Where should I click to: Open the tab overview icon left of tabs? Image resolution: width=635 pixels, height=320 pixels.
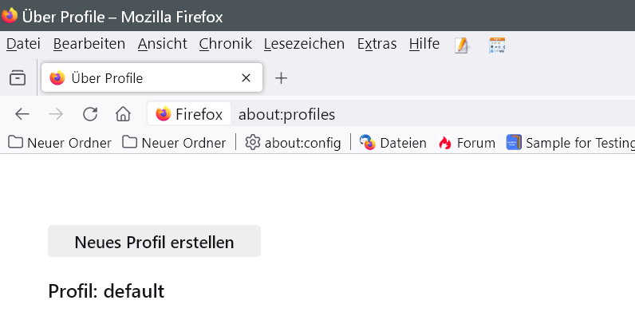click(x=17, y=78)
